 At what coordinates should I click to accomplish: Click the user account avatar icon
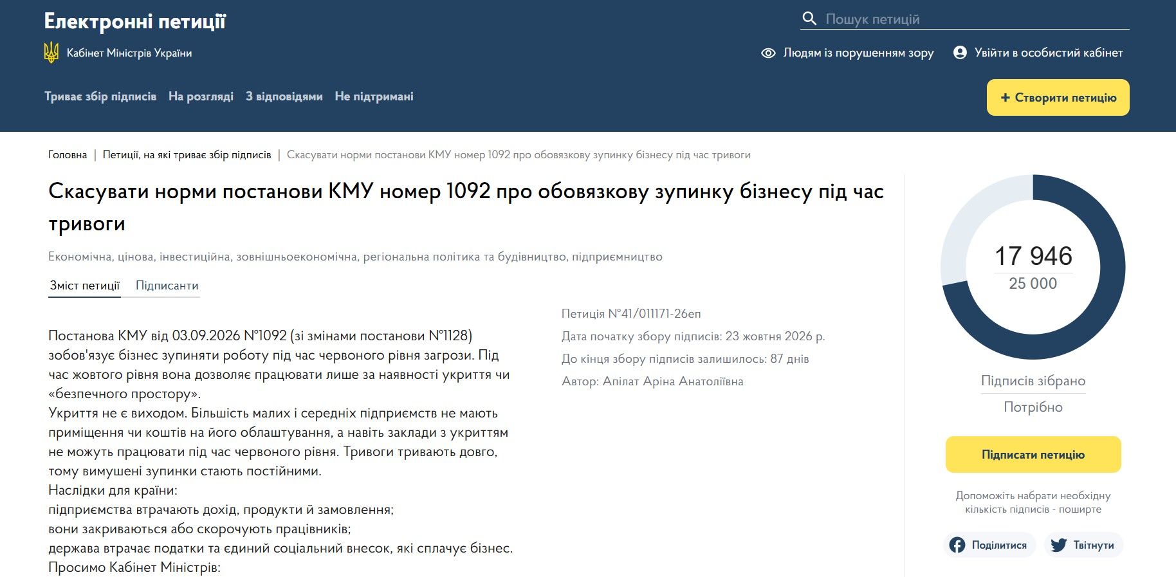tap(960, 53)
